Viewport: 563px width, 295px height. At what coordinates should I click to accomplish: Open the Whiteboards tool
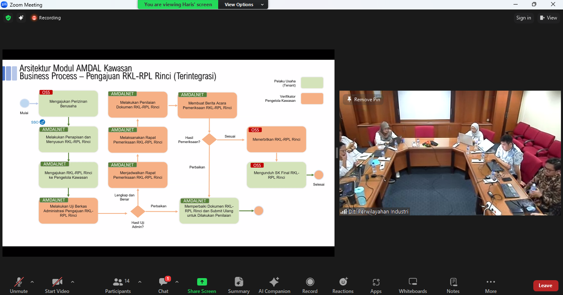click(412, 285)
